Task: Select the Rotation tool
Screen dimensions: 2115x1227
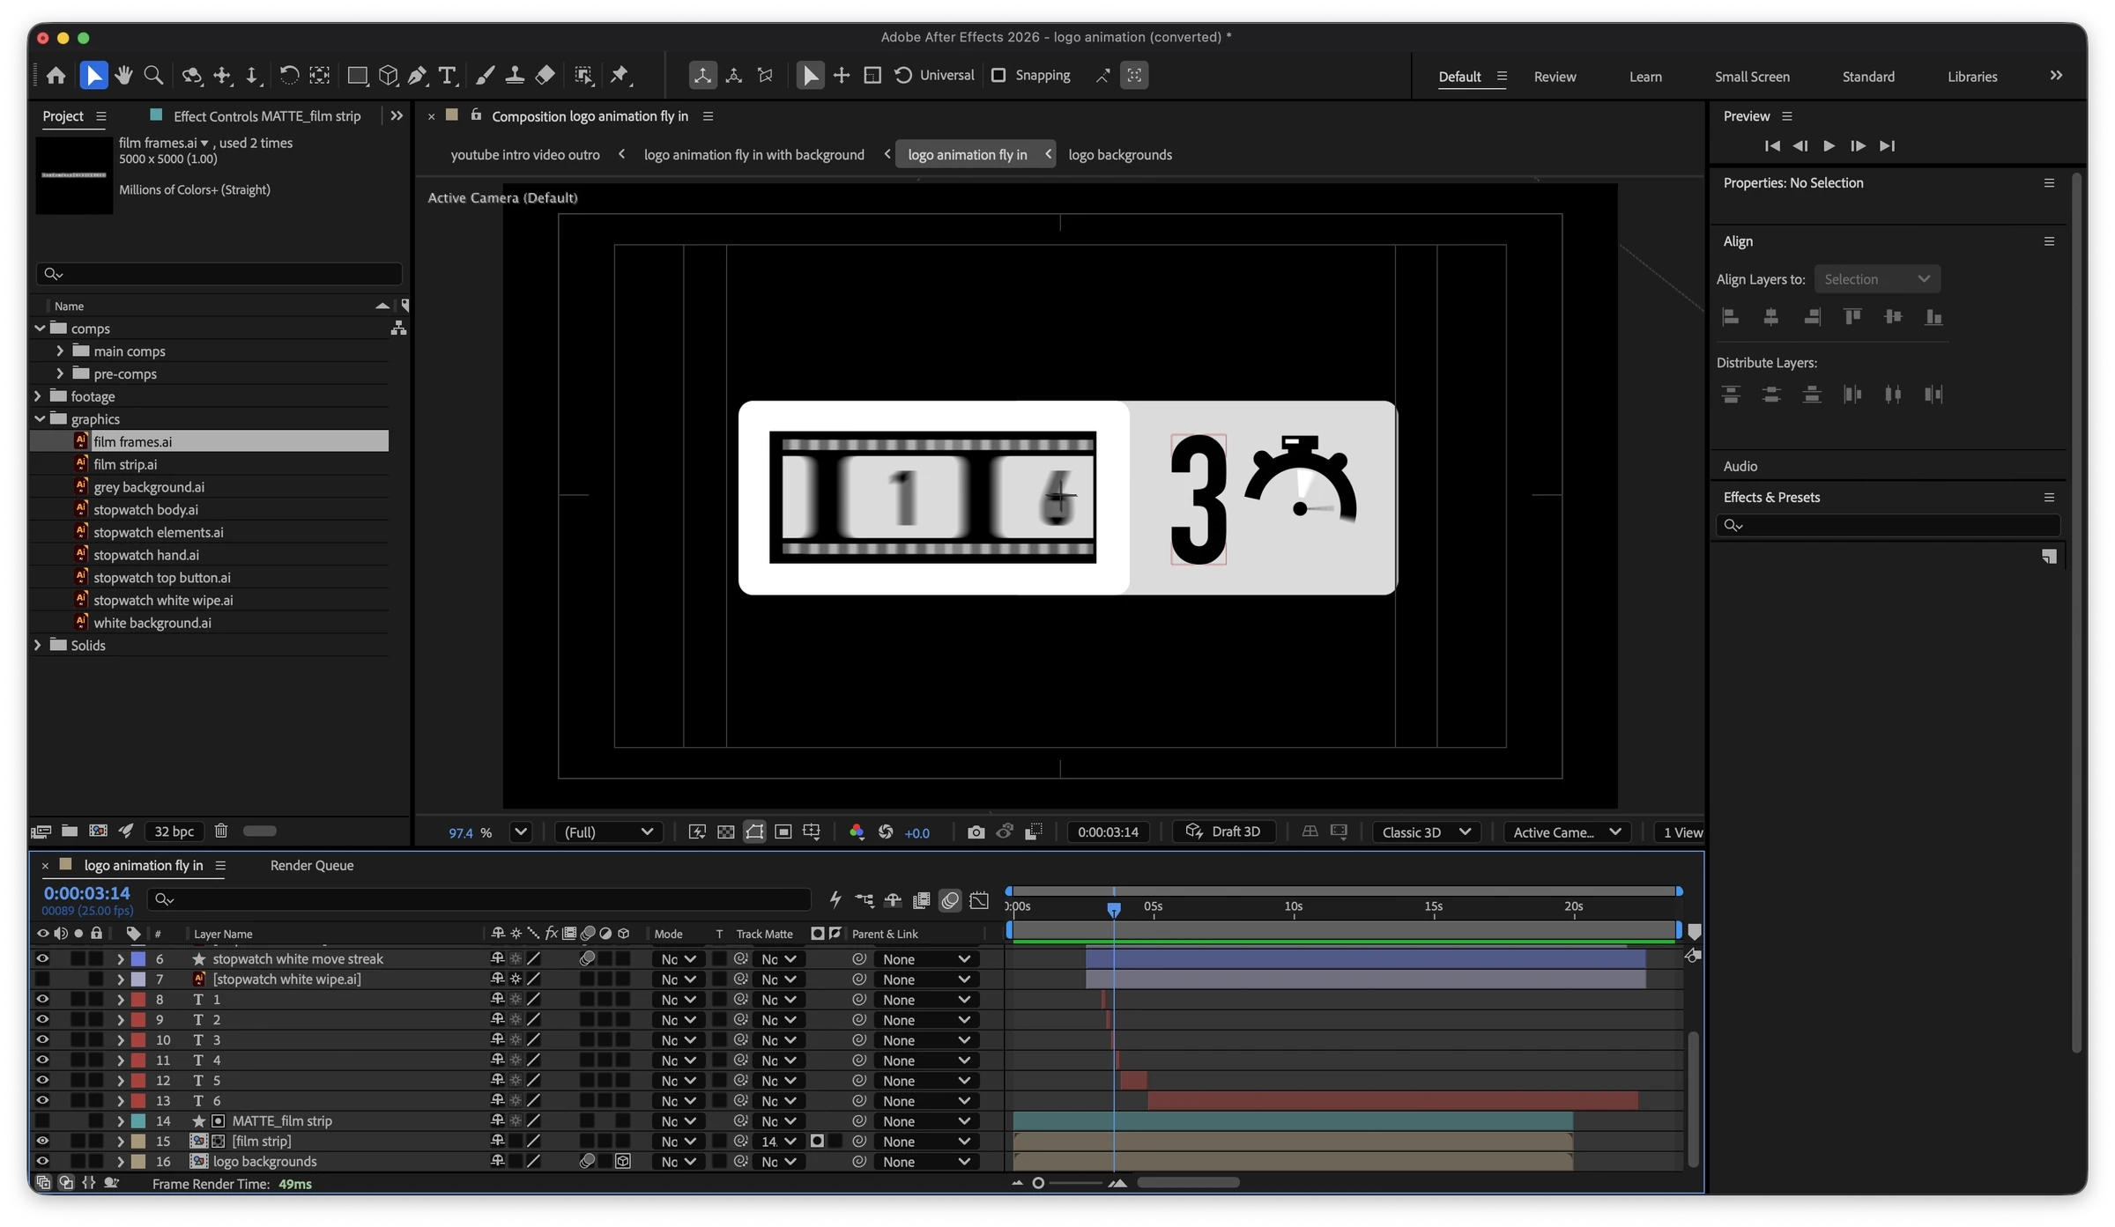Action: point(289,76)
